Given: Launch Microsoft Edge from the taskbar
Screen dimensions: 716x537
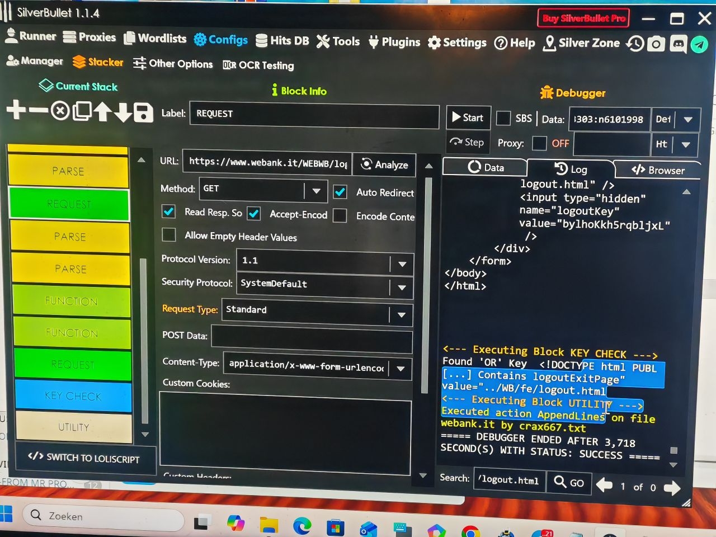Looking at the screenshot, I should coord(302,525).
